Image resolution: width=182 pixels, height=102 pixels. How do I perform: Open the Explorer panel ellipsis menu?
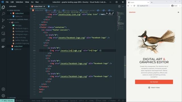[x=26, y=7]
